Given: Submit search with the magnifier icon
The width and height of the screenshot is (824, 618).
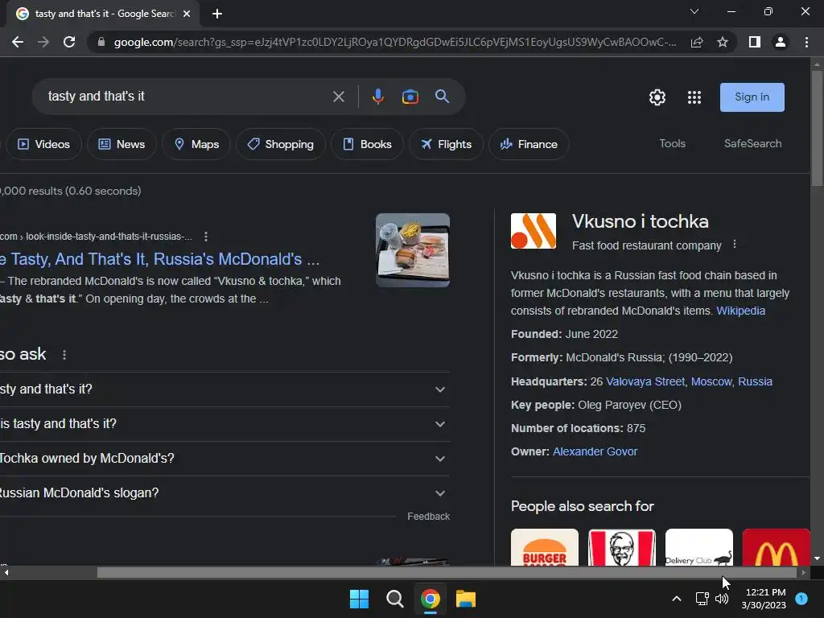Looking at the screenshot, I should tap(442, 97).
